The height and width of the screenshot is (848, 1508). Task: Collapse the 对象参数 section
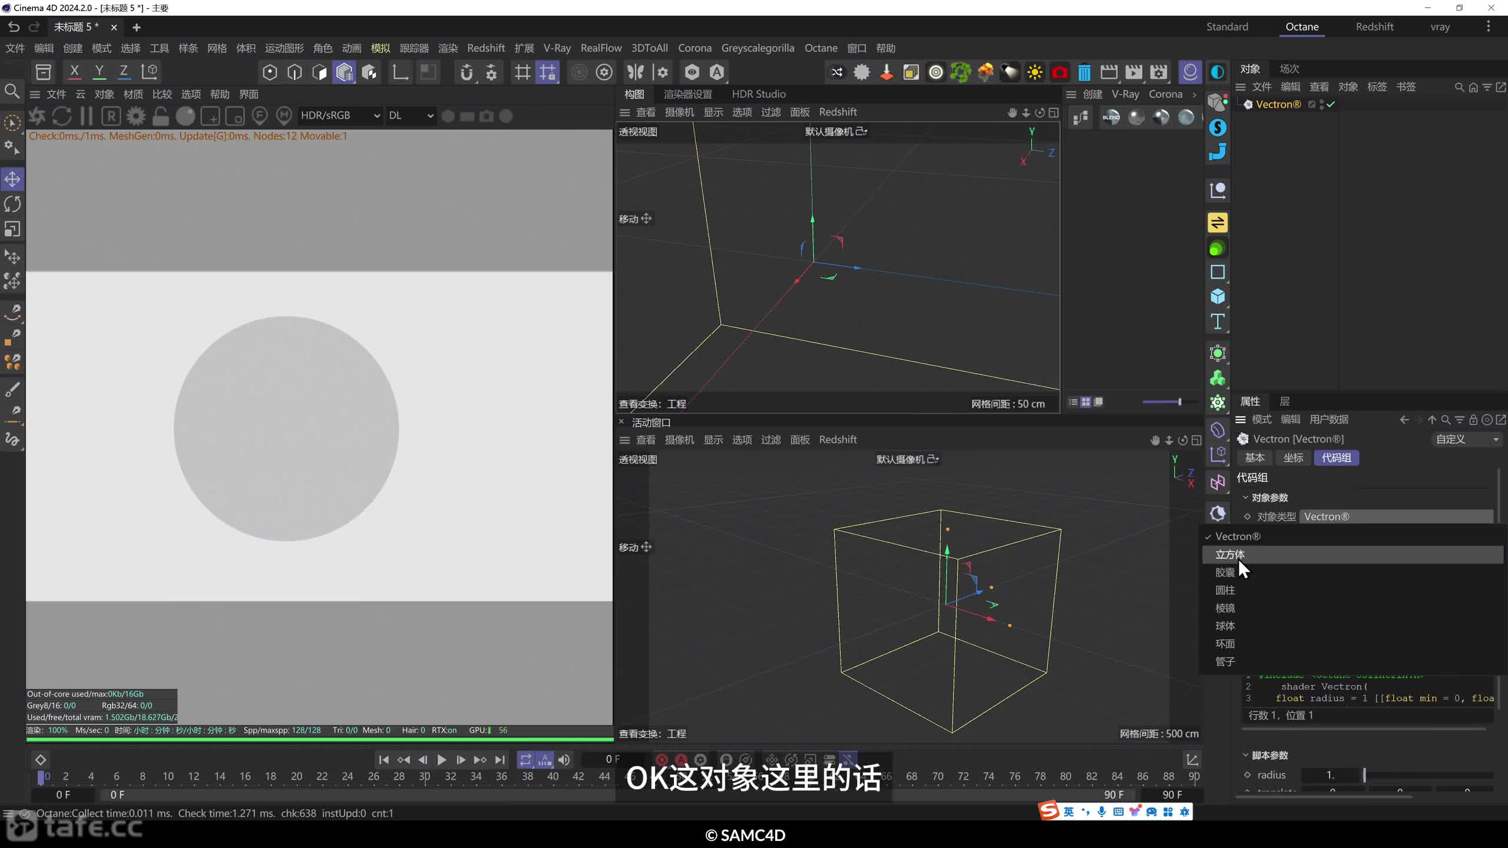click(x=1245, y=498)
